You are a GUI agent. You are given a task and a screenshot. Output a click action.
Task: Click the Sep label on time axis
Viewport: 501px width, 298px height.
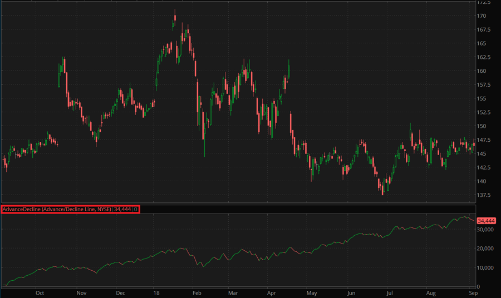click(472, 292)
